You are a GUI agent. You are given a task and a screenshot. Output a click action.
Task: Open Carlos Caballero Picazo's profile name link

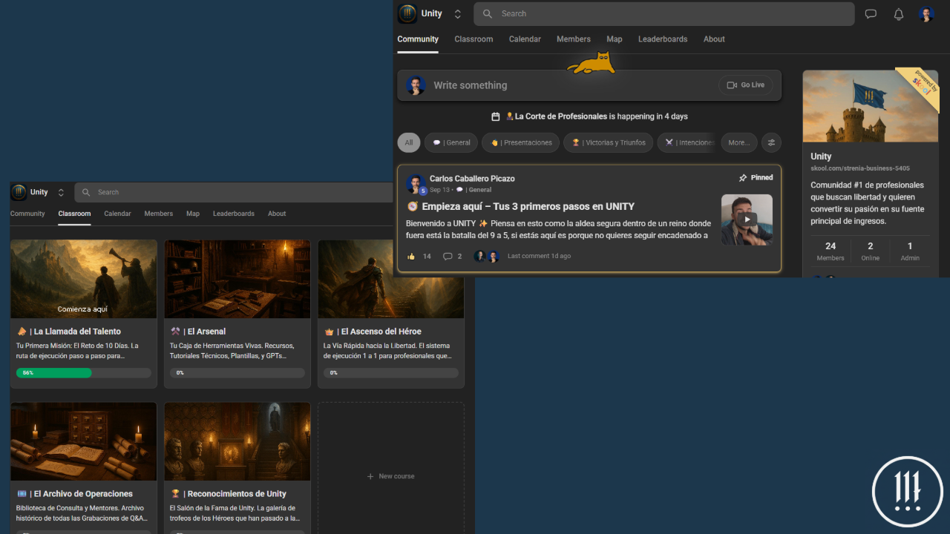tap(472, 179)
